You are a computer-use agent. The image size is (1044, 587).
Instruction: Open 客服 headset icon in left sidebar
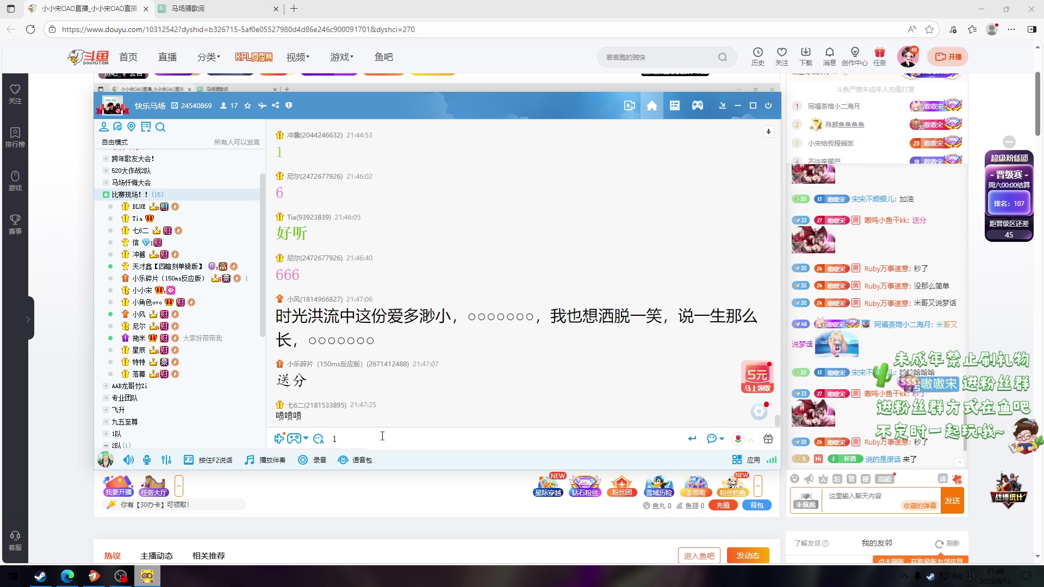click(15, 541)
